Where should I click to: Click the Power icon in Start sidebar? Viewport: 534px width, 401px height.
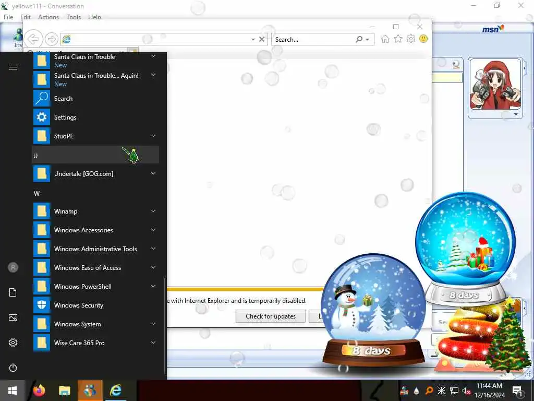pyautogui.click(x=13, y=368)
